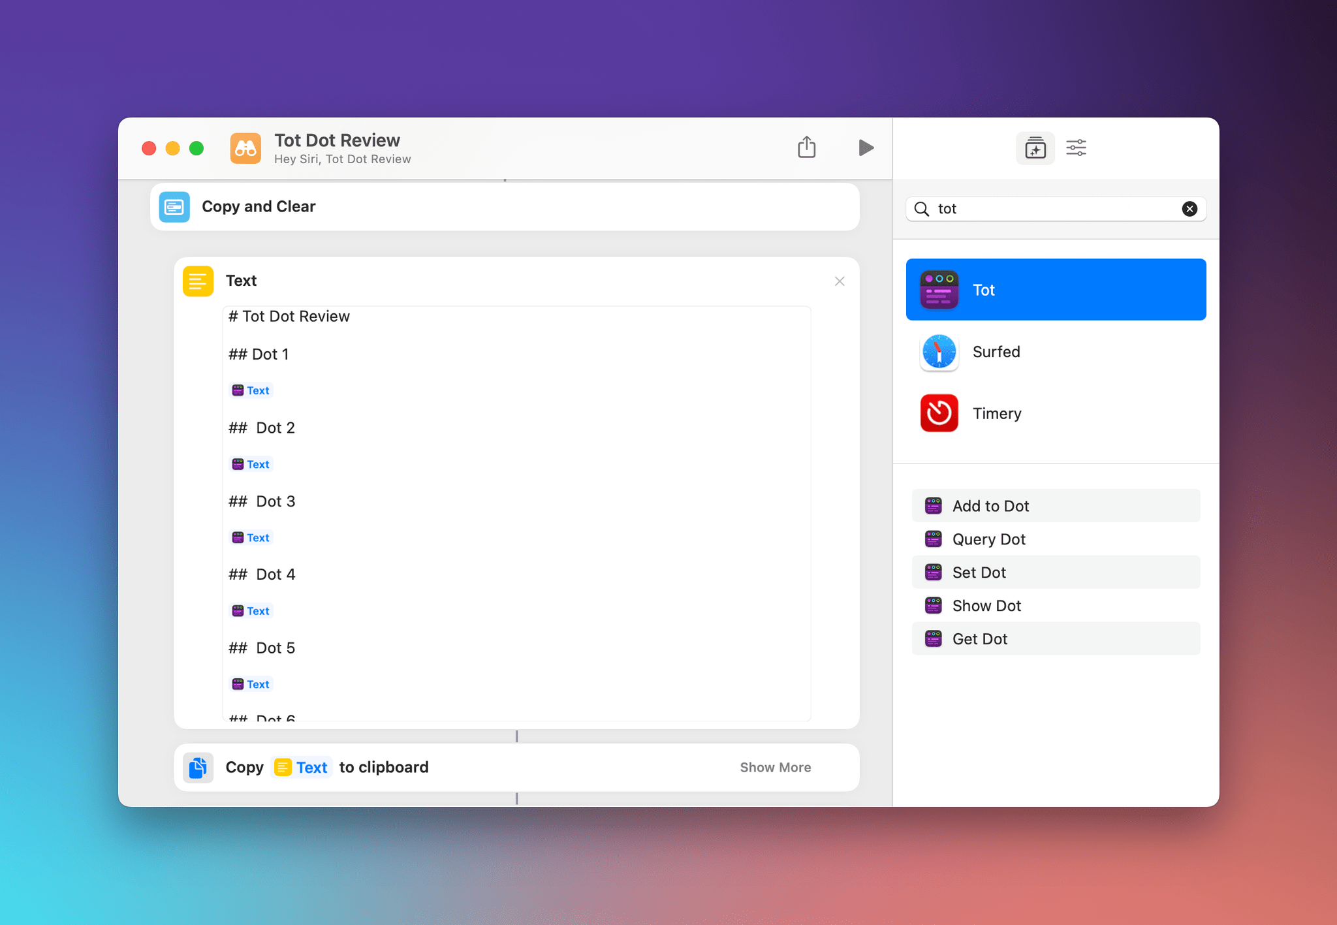The height and width of the screenshot is (925, 1337).
Task: Click the Text variable under Dot 2
Action: [251, 464]
